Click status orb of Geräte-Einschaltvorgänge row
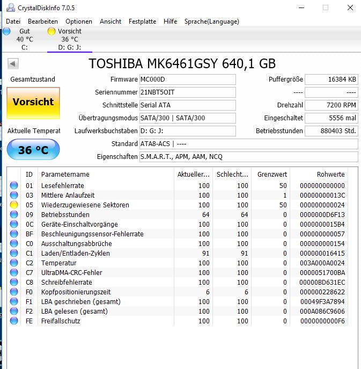 (x=14, y=224)
